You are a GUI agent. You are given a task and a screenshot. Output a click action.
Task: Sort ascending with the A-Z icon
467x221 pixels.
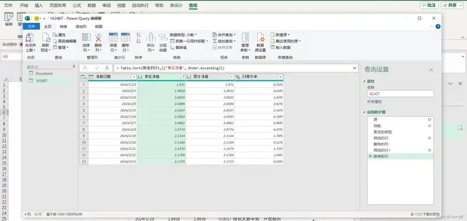139,34
